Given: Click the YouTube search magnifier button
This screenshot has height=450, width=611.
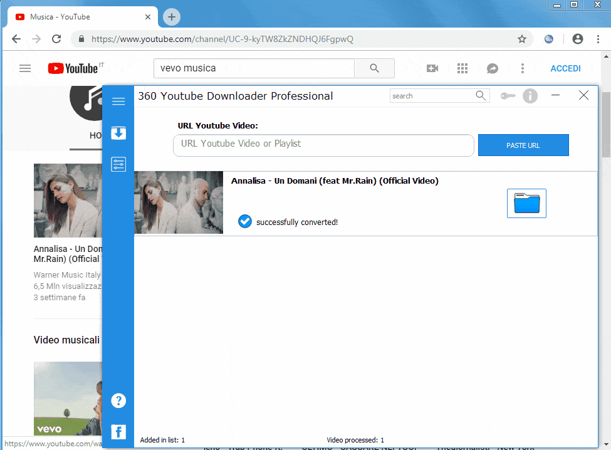Looking at the screenshot, I should [x=375, y=68].
